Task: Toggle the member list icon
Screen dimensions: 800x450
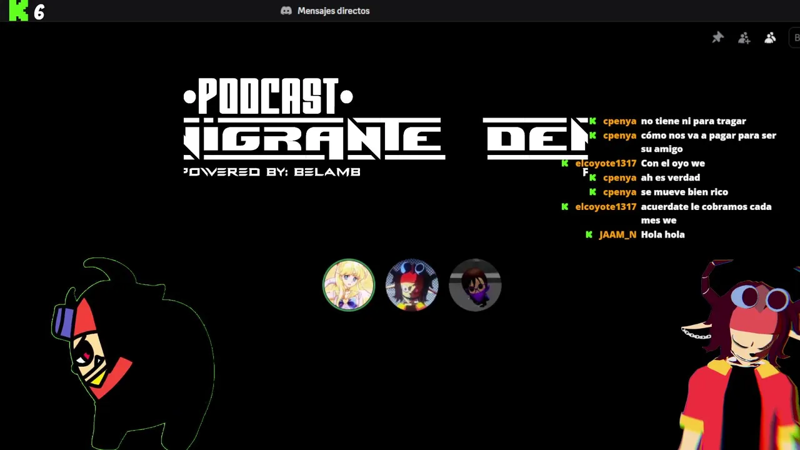Action: pyautogui.click(x=770, y=38)
